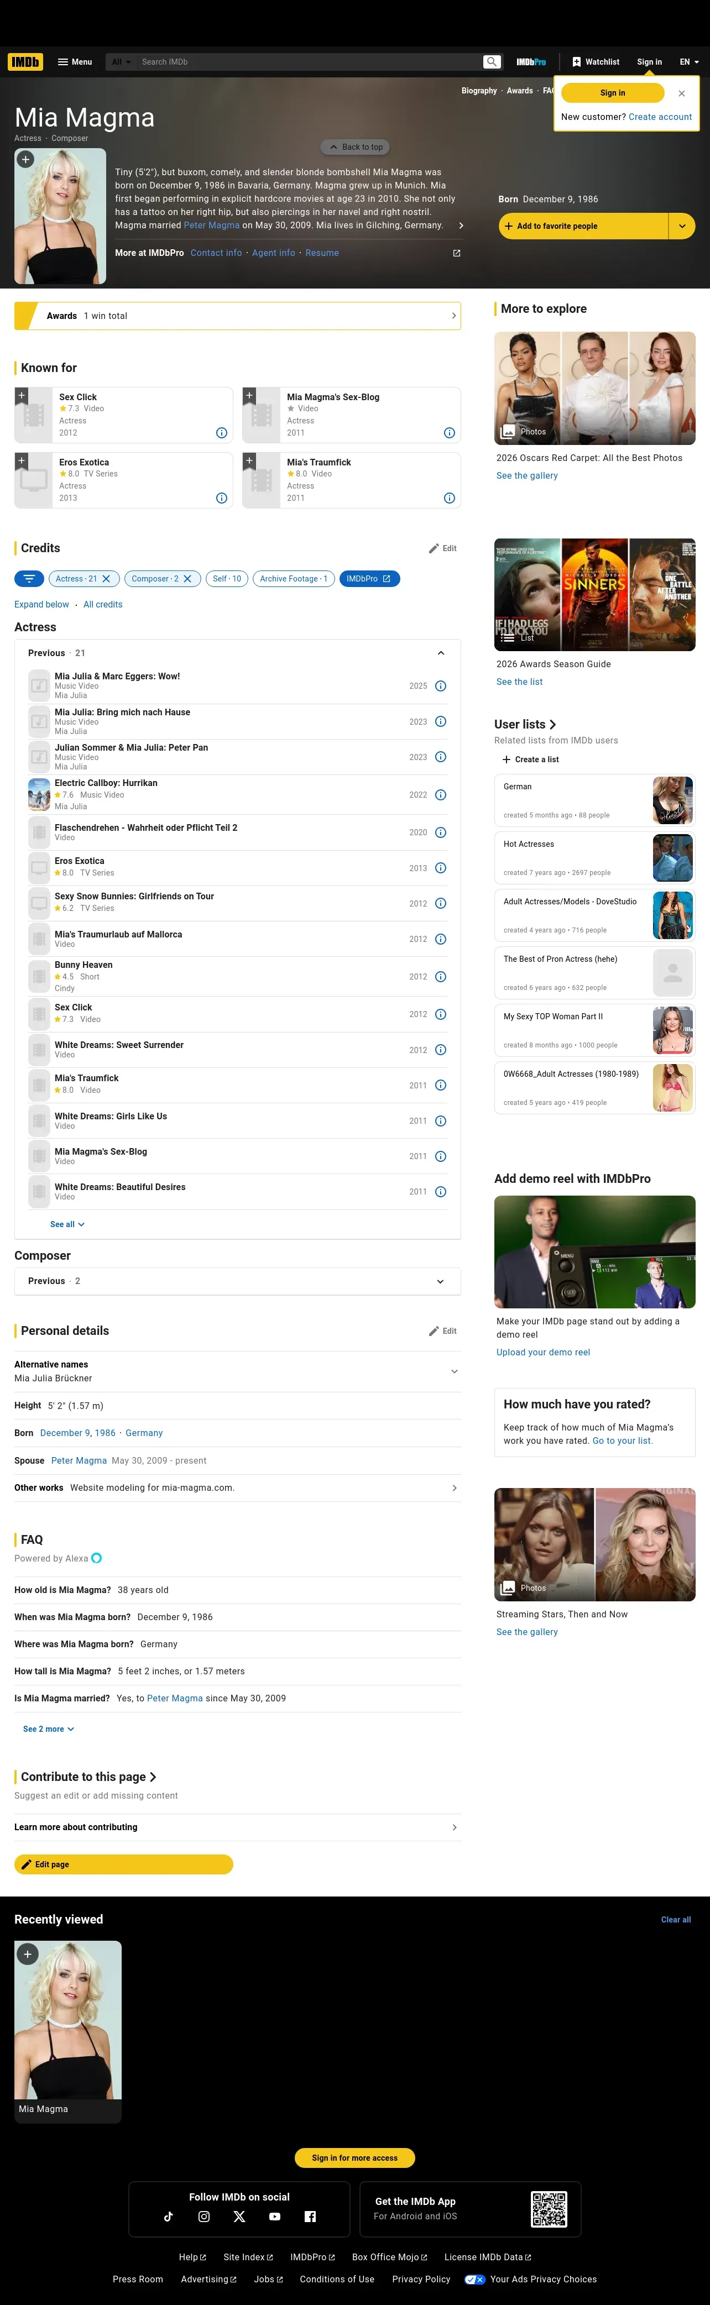Image resolution: width=710 pixels, height=2305 pixels.
Task: Click the IMDb home logo
Action: [25, 62]
